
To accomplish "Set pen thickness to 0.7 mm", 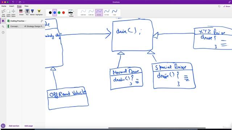I will click(107, 13).
